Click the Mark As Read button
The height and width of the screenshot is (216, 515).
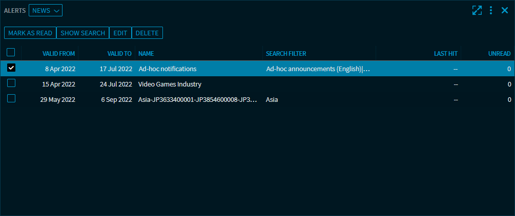tap(30, 33)
